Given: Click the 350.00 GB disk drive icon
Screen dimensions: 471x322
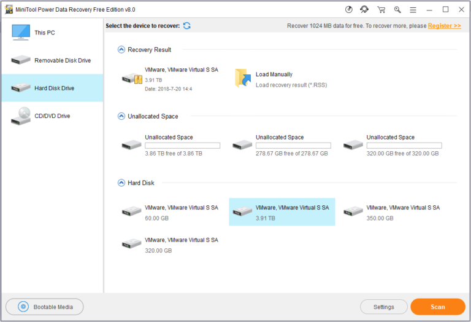Looking at the screenshot, I should pyautogui.click(x=353, y=211).
